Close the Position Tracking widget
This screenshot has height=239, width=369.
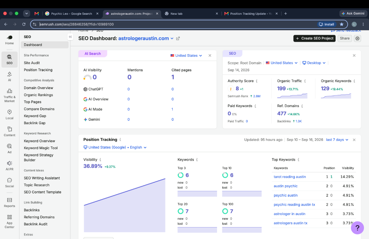354,140
